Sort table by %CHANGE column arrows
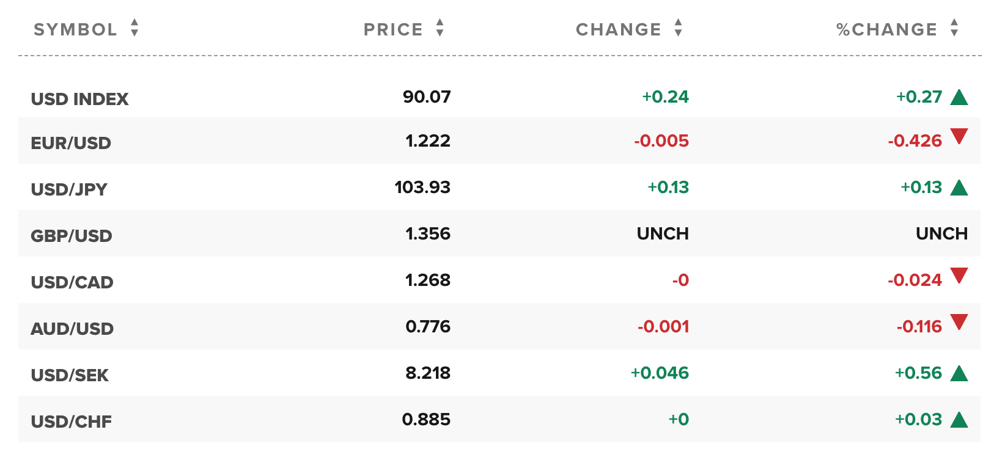The height and width of the screenshot is (457, 994). point(954,28)
